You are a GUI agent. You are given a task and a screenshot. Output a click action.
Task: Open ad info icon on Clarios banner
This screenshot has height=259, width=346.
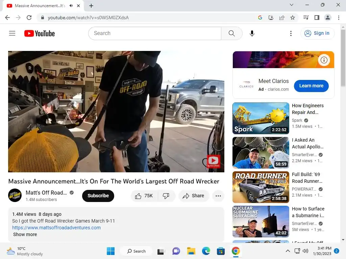tap(324, 60)
